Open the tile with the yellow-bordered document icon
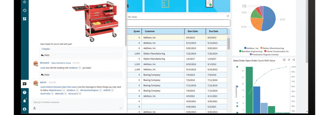329x115 pixels. (165, 6)
